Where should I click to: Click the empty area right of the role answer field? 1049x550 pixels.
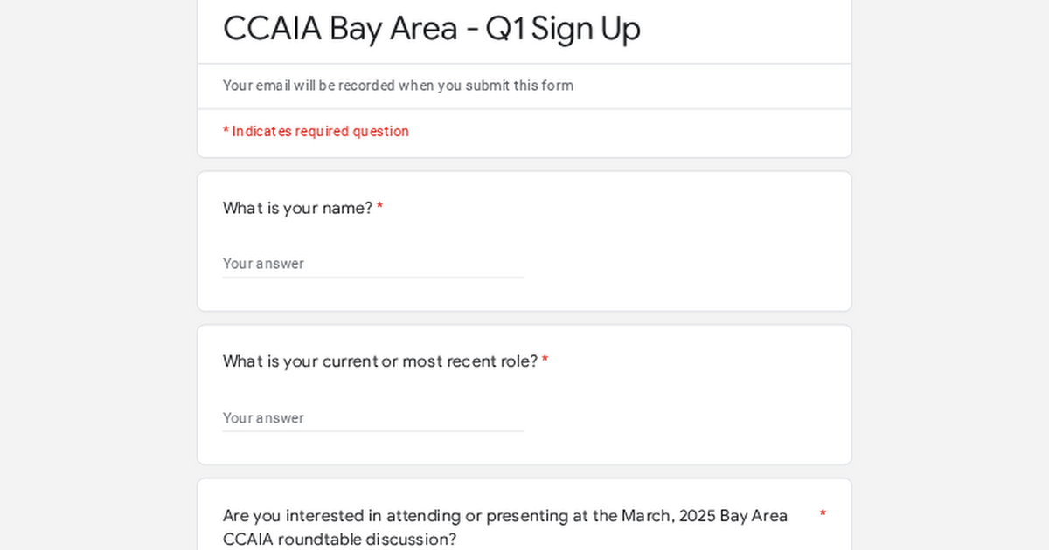[686, 417]
